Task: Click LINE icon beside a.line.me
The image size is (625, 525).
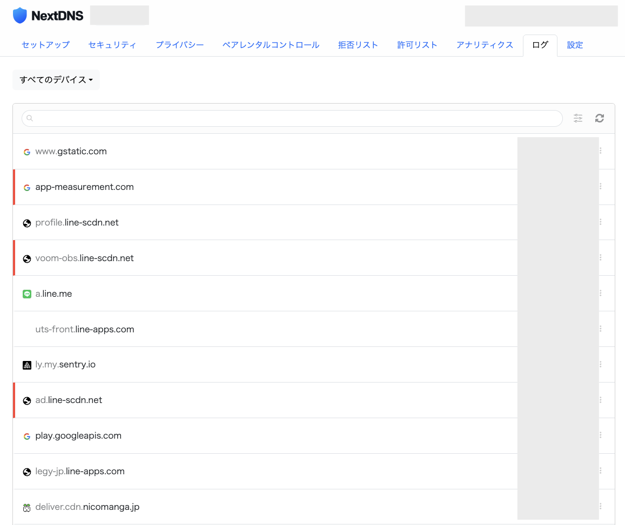Action: (26, 294)
